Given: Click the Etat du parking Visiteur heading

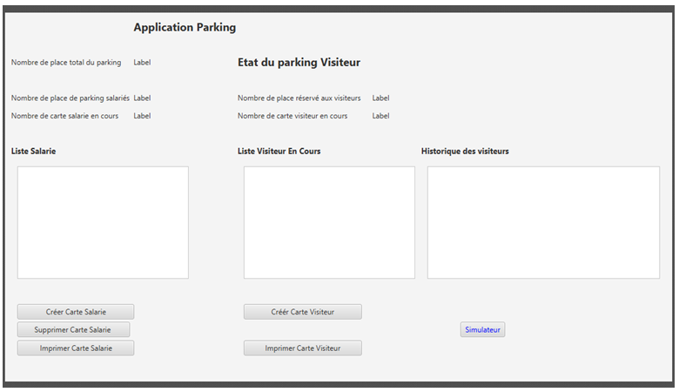Looking at the screenshot, I should click(x=299, y=63).
